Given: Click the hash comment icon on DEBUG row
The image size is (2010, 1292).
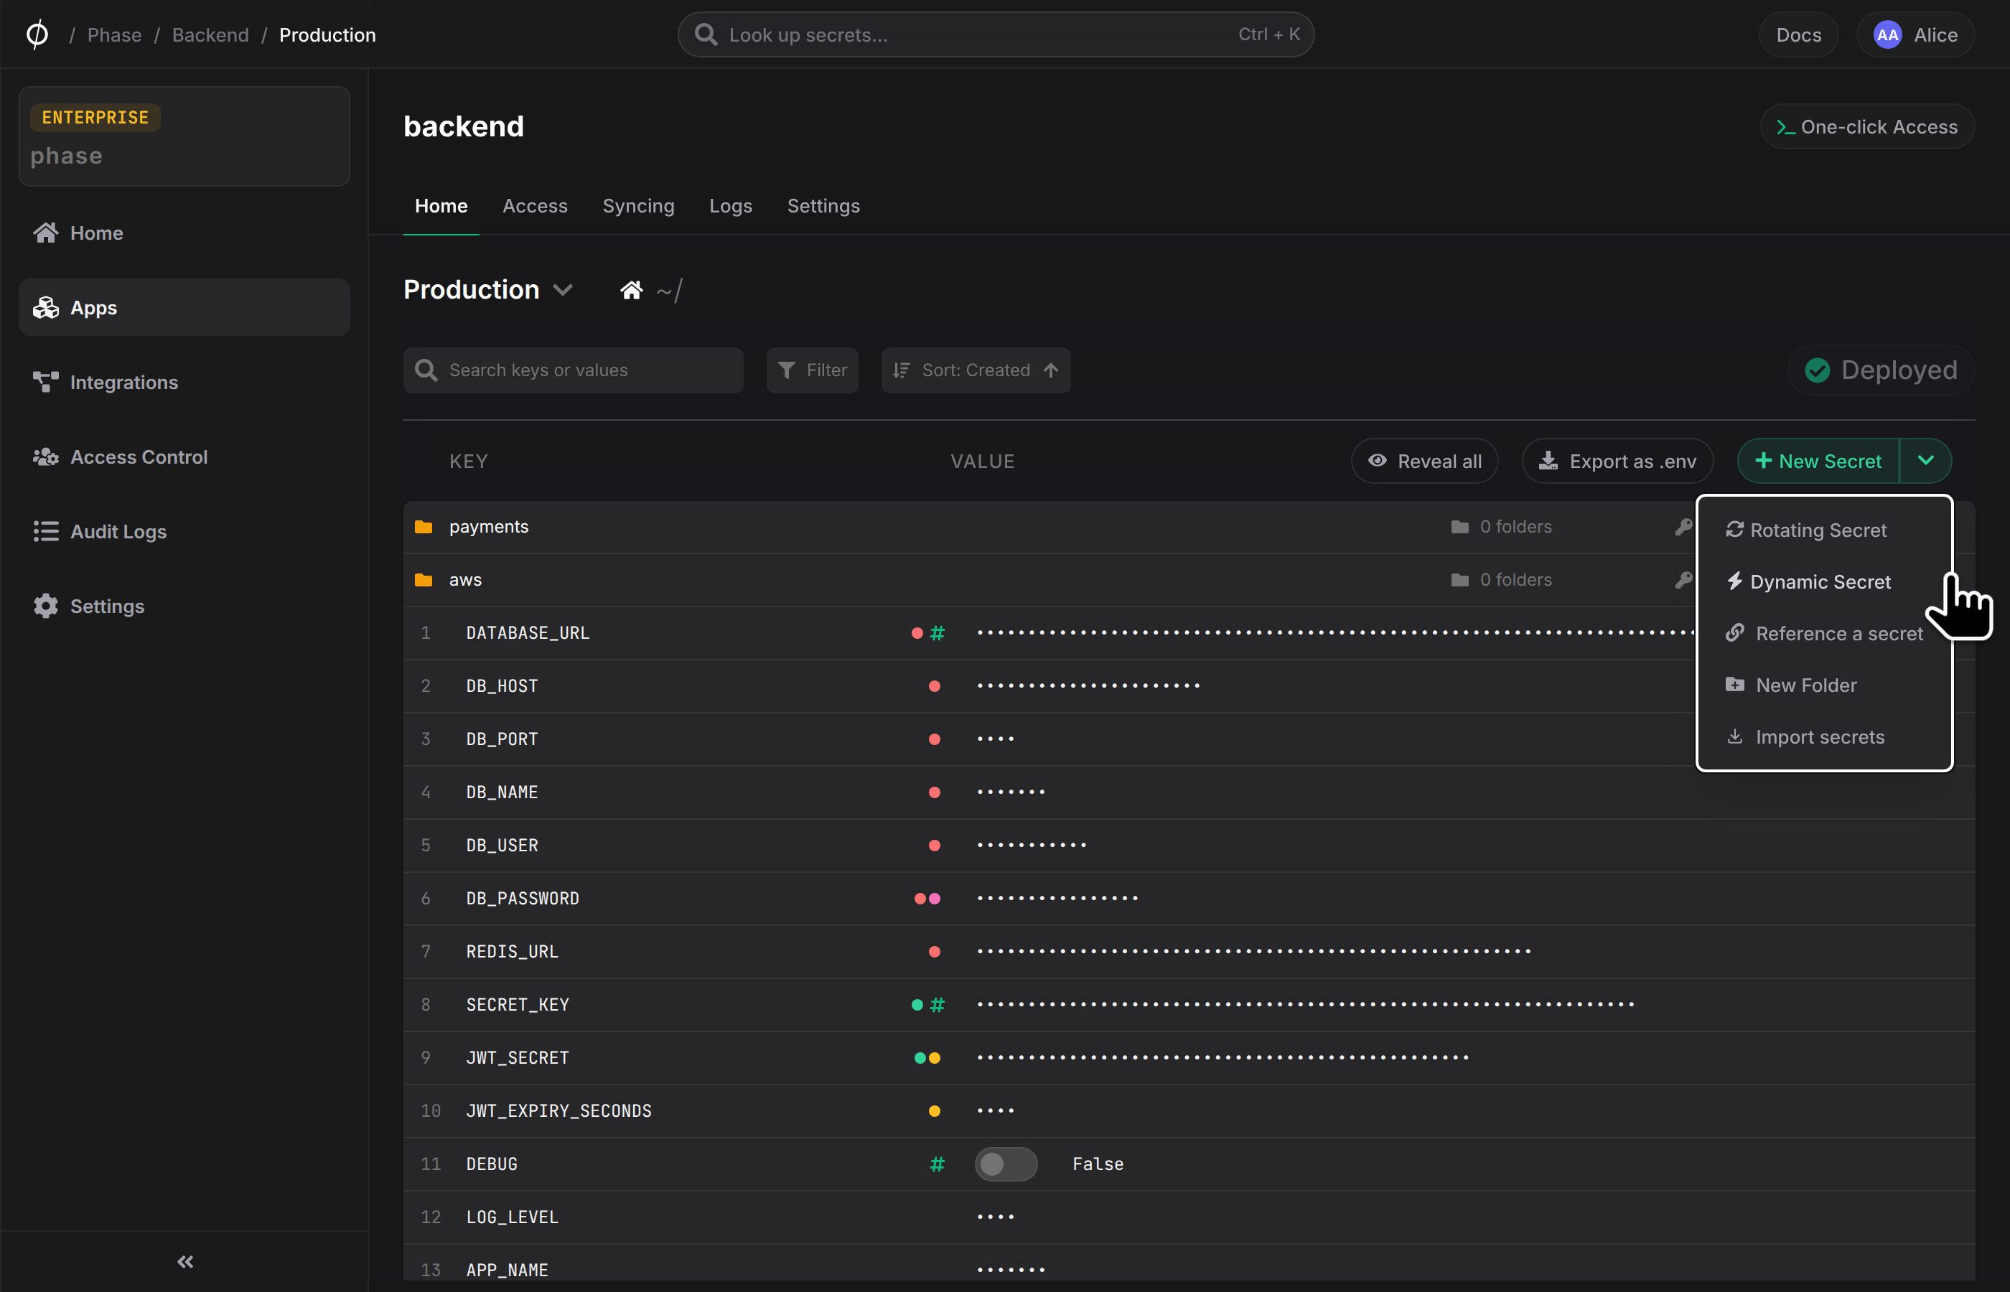Looking at the screenshot, I should point(937,1164).
